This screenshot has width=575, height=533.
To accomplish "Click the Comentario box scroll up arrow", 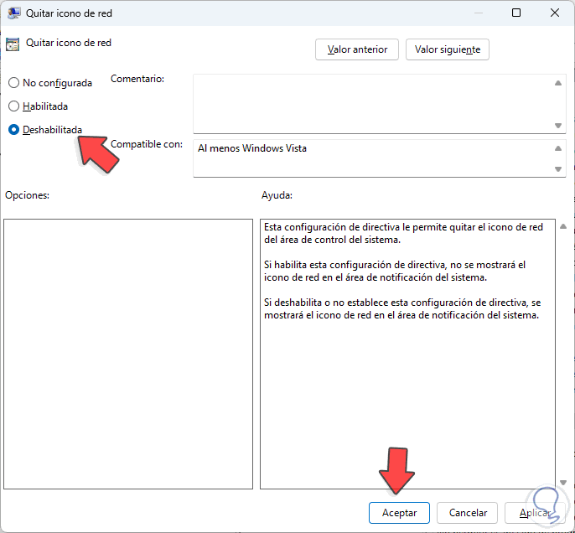I will (x=558, y=83).
